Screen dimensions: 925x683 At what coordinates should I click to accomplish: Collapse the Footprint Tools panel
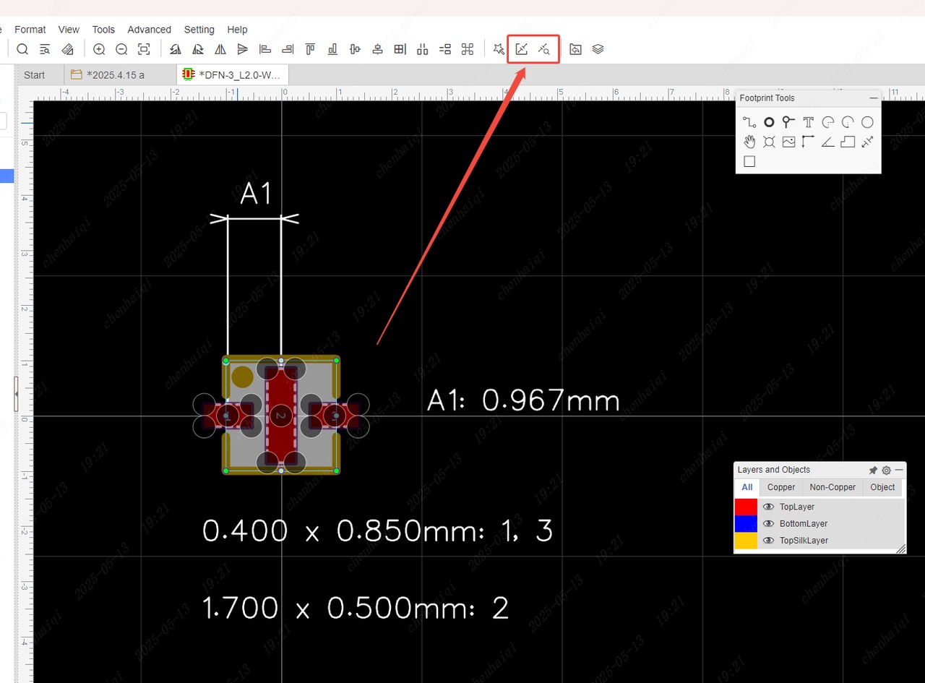[x=873, y=98]
